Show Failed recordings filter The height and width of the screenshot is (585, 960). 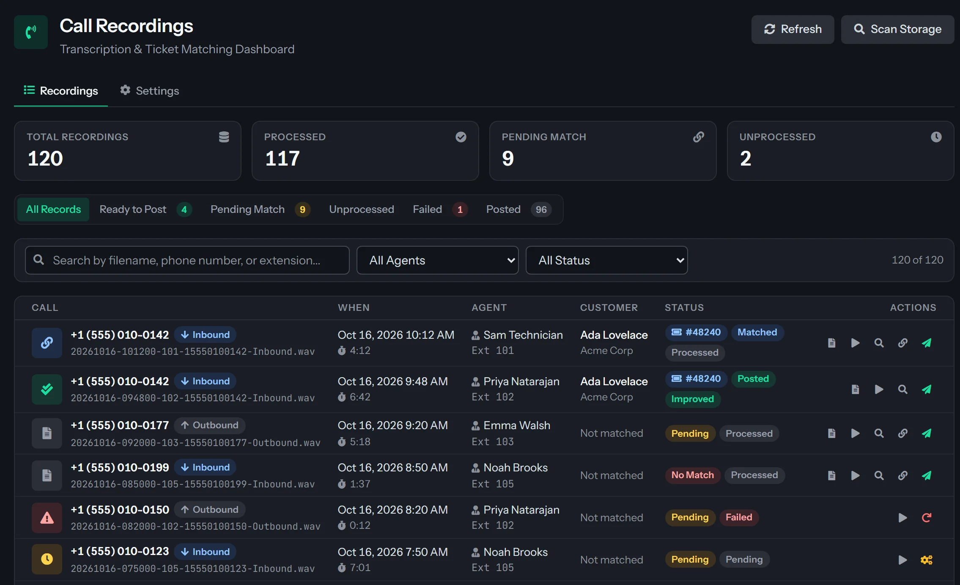(x=440, y=210)
